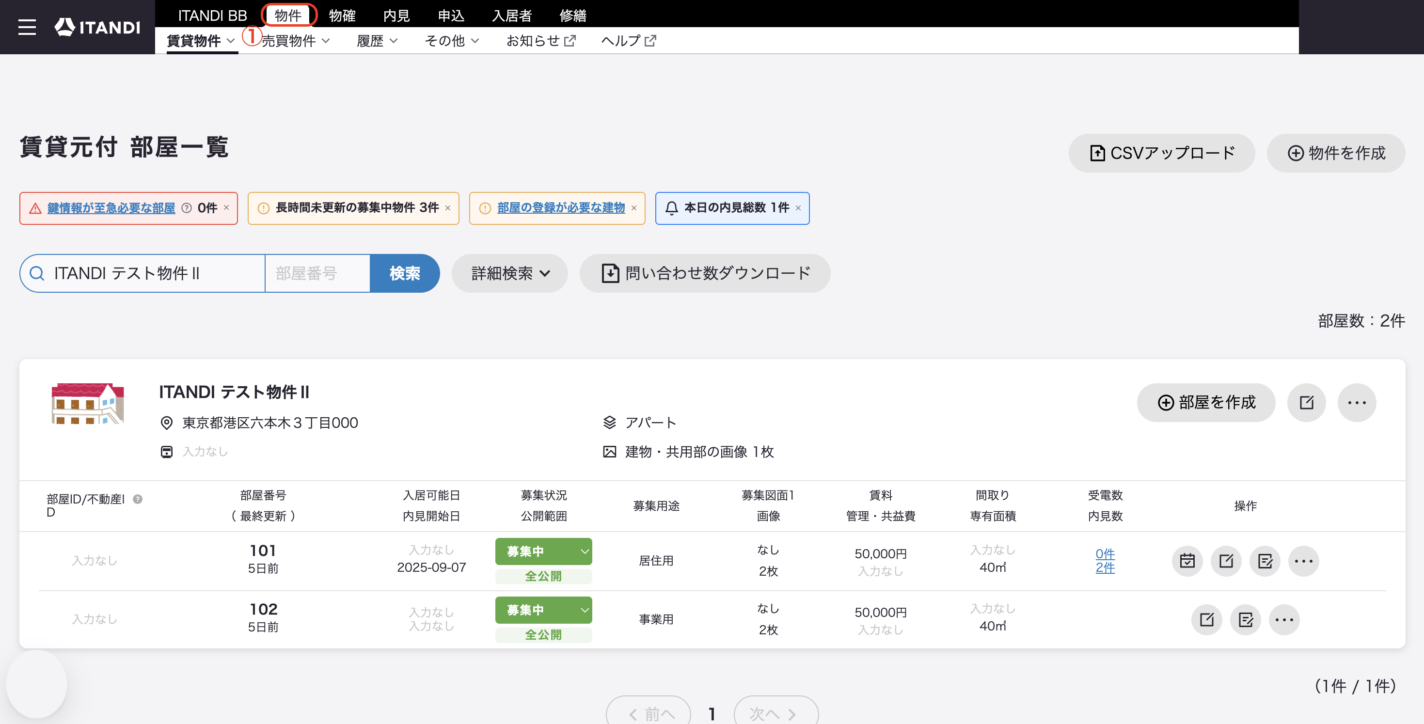
Task: Click help icon beside 鍵情報が至急必要な部屋
Action: [187, 208]
